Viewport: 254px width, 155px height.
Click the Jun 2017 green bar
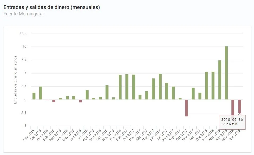coord(160,87)
